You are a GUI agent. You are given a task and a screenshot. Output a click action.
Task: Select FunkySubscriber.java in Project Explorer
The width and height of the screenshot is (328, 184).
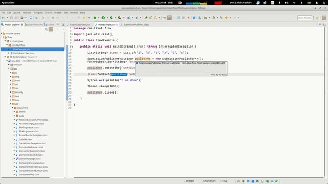(23, 53)
